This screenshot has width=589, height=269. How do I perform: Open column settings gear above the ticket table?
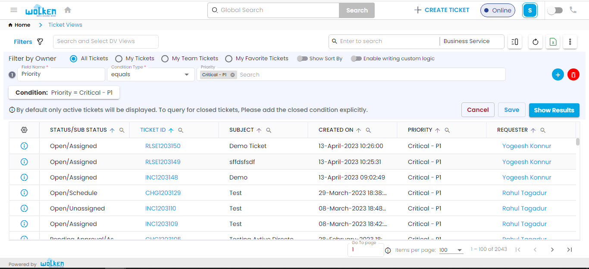[x=24, y=130]
